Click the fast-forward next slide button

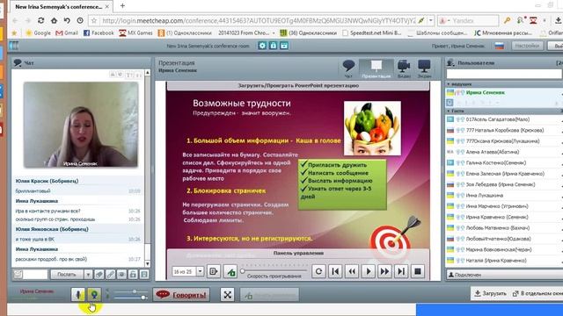click(x=384, y=271)
